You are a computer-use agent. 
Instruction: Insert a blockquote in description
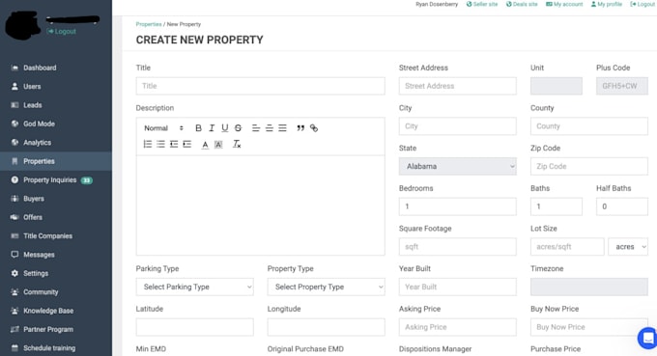click(x=300, y=128)
